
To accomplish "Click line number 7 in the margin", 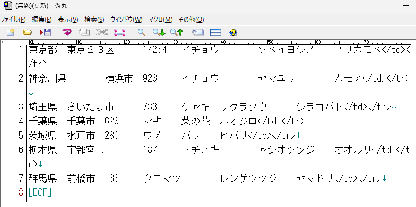I will [x=21, y=178].
